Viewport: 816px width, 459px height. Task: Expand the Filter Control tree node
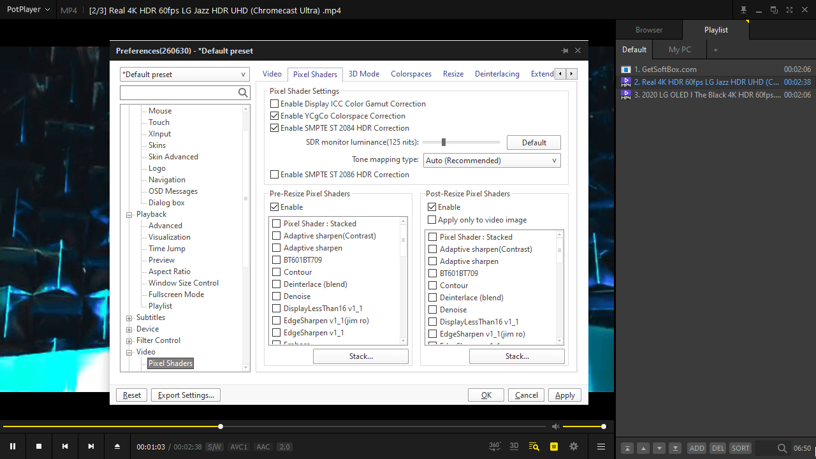click(129, 341)
